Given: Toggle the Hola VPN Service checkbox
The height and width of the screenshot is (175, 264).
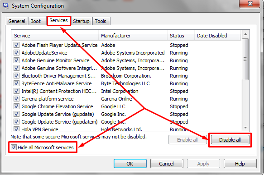Looking at the screenshot, I should [16, 129].
